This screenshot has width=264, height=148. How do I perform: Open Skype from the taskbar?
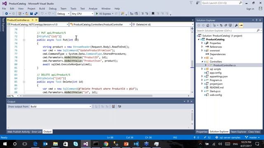tap(75, 144)
